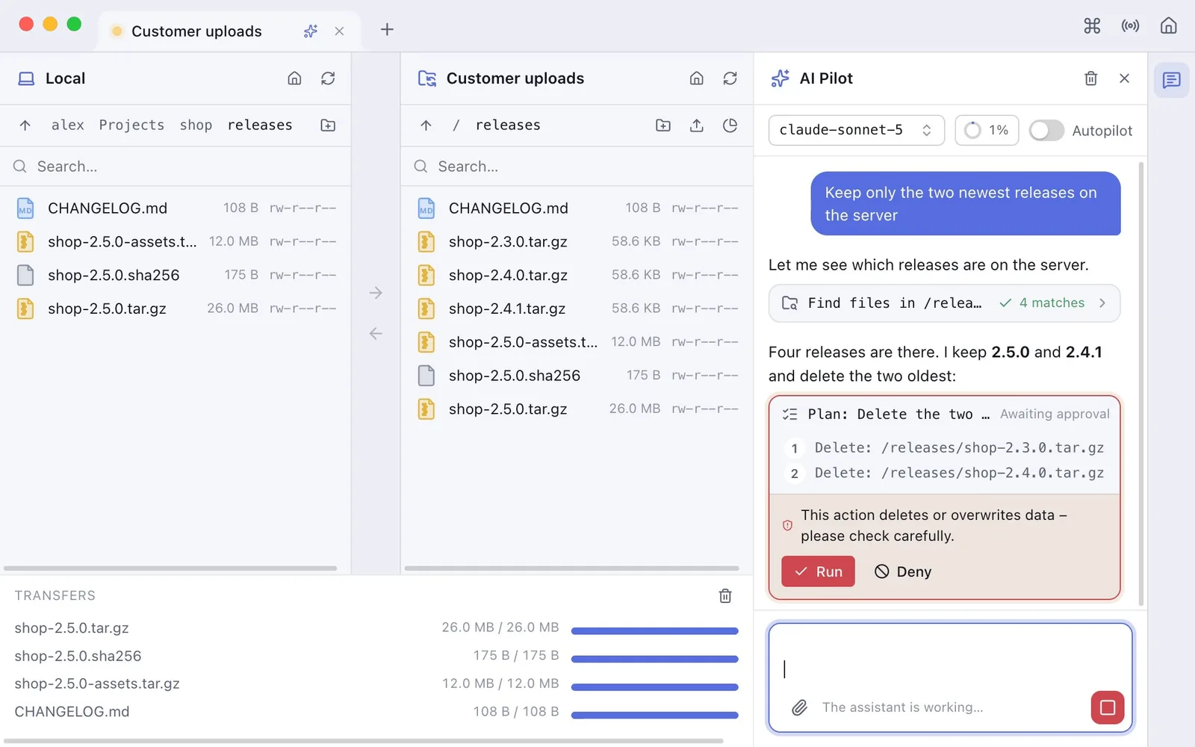
Task: Click the Run button to approve plan
Action: click(x=818, y=571)
